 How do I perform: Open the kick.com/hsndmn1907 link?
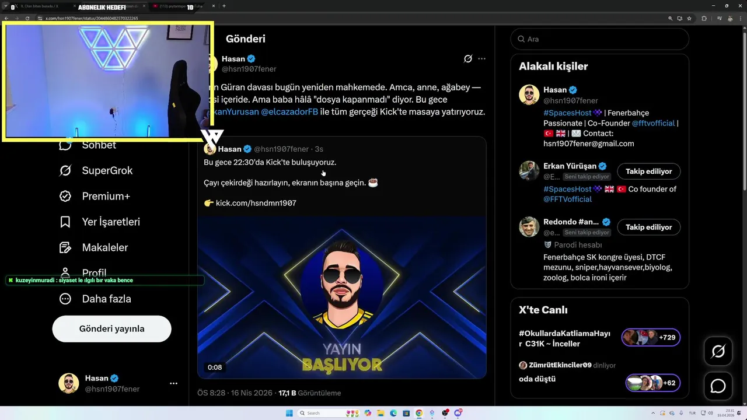pyautogui.click(x=256, y=203)
